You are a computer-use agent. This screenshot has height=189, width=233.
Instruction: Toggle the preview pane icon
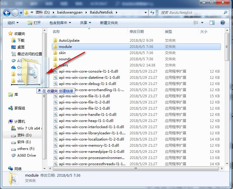212,23
